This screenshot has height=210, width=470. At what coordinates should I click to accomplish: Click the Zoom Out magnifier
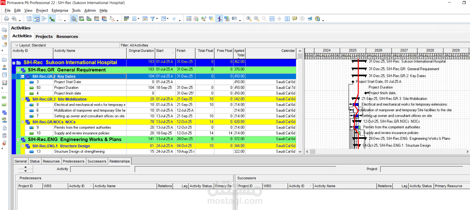257,19
